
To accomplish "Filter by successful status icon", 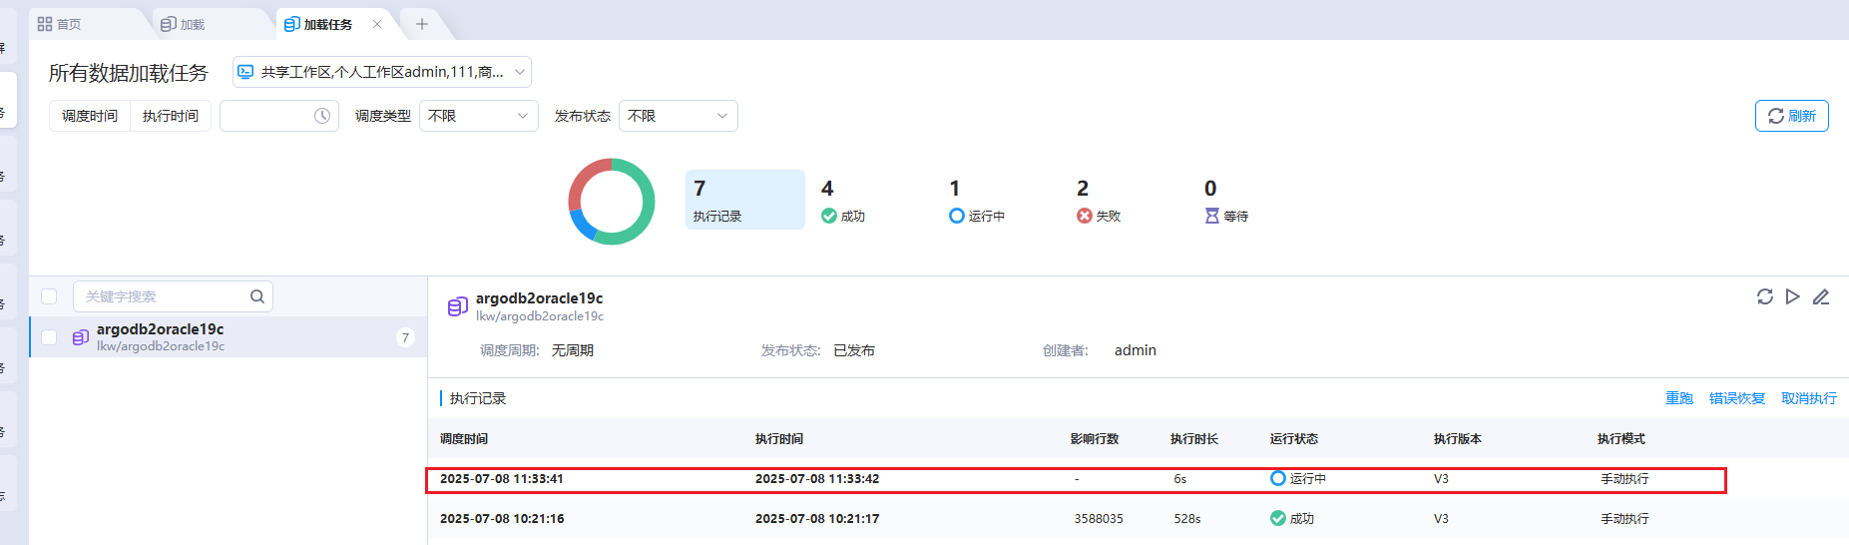I will coord(829,216).
